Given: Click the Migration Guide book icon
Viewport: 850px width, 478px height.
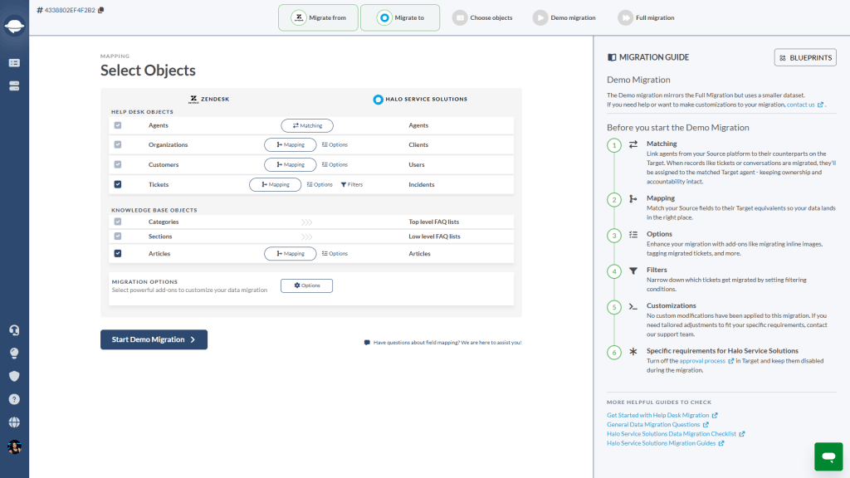Looking at the screenshot, I should coord(612,57).
